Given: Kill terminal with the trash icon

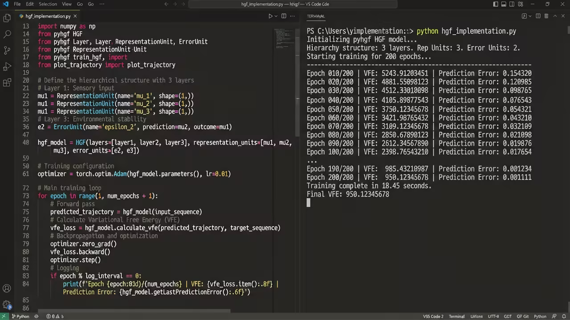Looking at the screenshot, I should pos(546,16).
